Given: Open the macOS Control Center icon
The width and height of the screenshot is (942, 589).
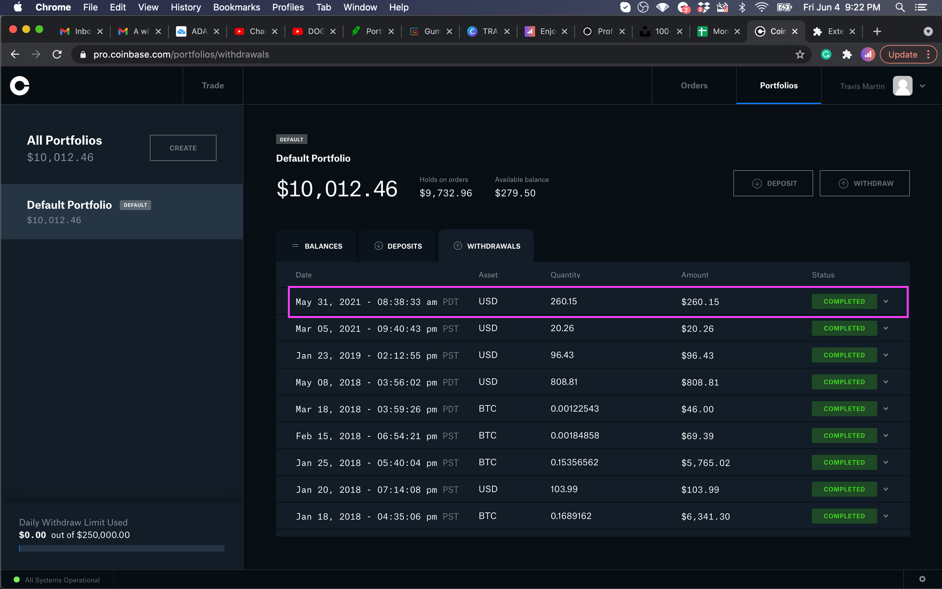Looking at the screenshot, I should coord(921,7).
